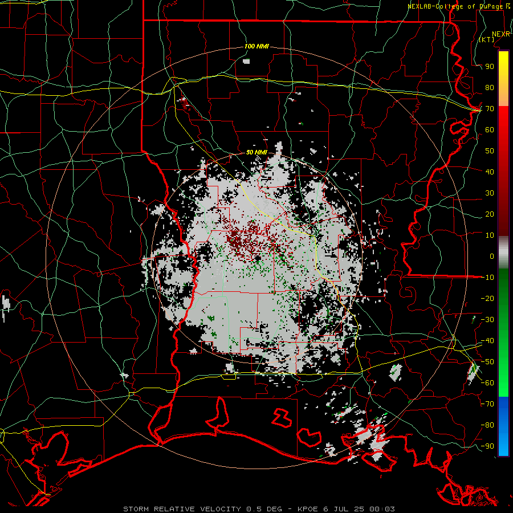The image size is (513, 513).
Task: Click the blue segment of the color bar
Action: (x=503, y=426)
